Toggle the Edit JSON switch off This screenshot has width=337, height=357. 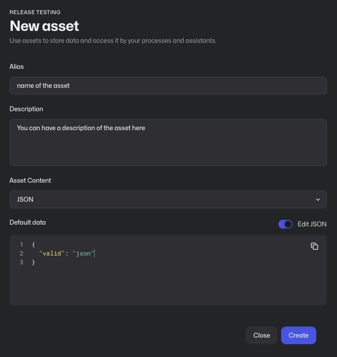point(285,224)
